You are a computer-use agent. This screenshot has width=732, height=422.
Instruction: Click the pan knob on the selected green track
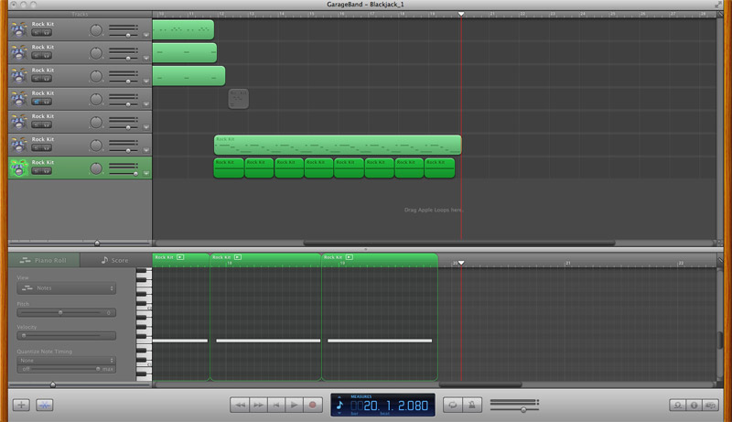point(96,168)
